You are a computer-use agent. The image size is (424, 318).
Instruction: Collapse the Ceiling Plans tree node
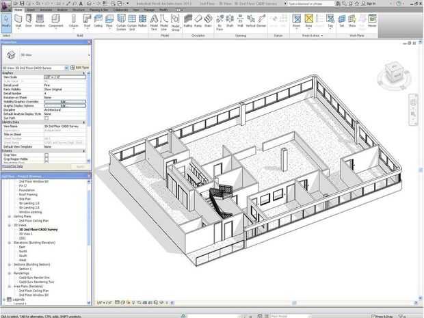pyautogui.click(x=10, y=216)
